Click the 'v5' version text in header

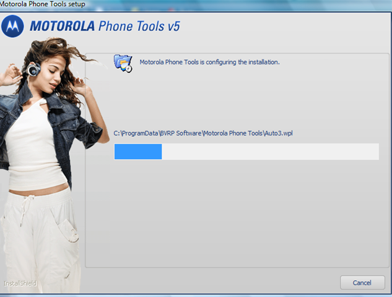(x=174, y=26)
